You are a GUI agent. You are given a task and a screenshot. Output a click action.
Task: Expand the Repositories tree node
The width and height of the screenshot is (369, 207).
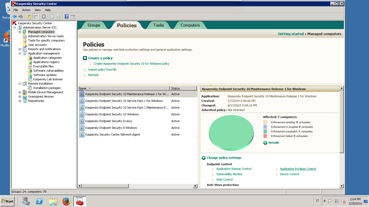pyautogui.click(x=20, y=101)
